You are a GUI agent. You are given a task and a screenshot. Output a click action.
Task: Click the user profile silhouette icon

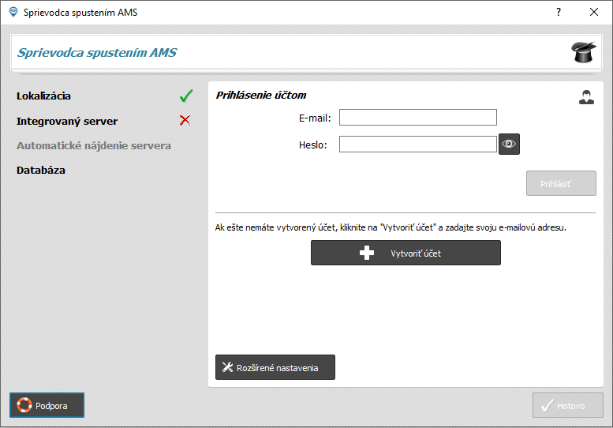pyautogui.click(x=586, y=97)
